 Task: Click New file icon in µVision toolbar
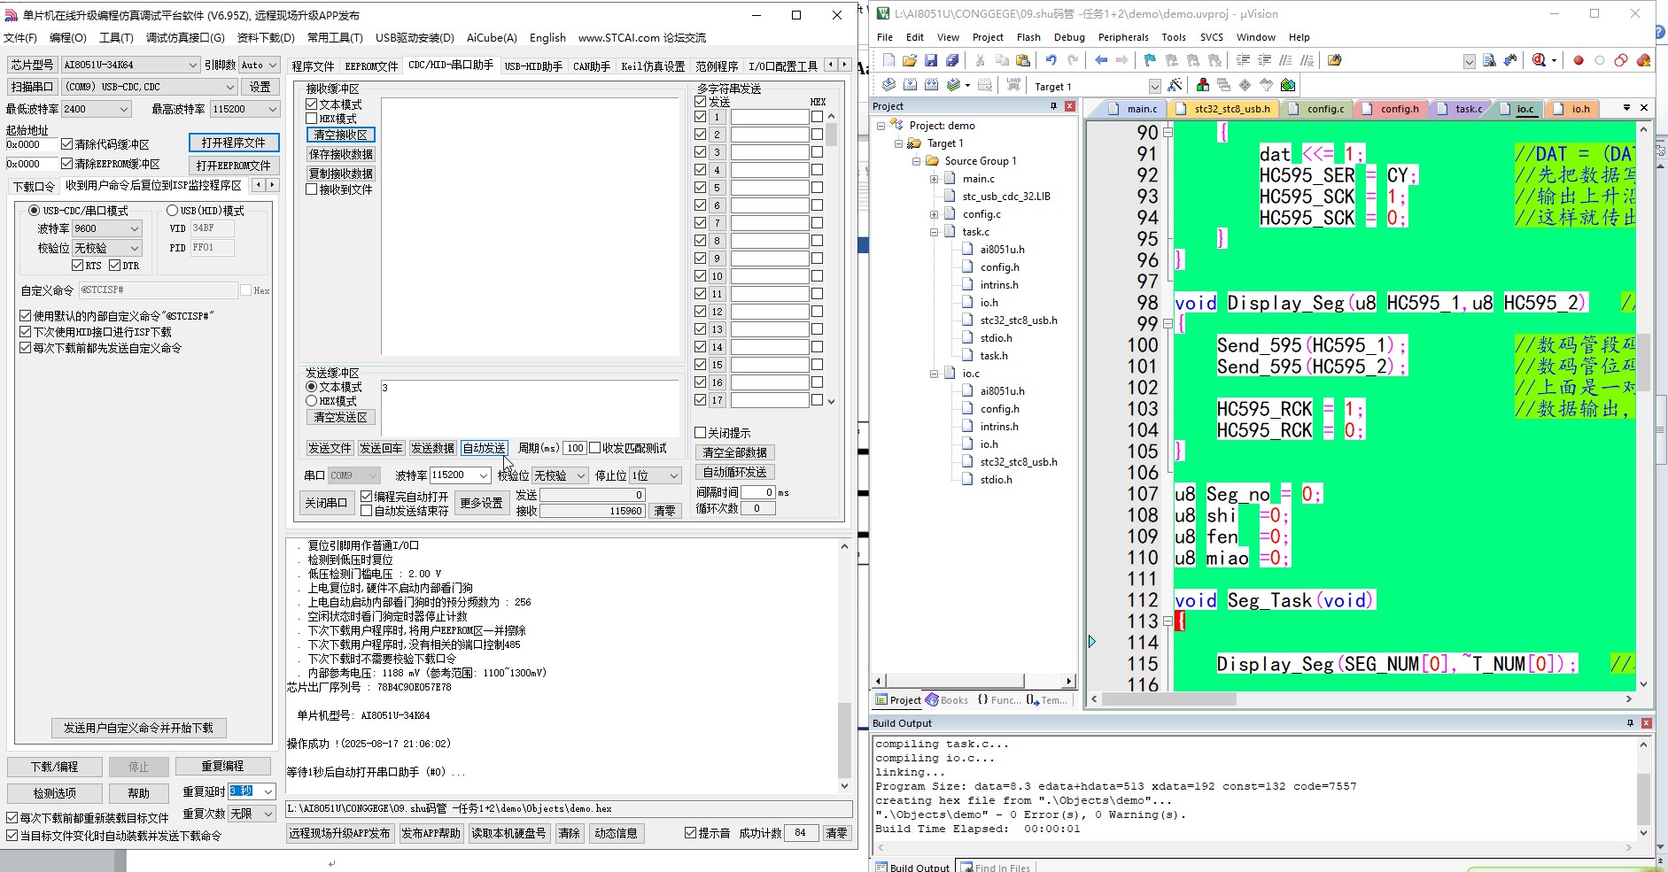pyautogui.click(x=888, y=60)
